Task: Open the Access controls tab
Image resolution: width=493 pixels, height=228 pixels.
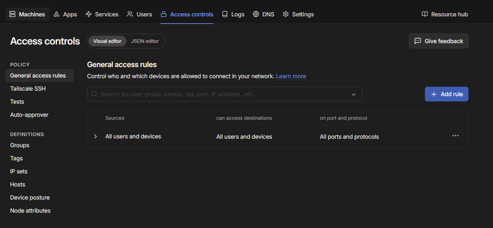Action: pos(187,14)
